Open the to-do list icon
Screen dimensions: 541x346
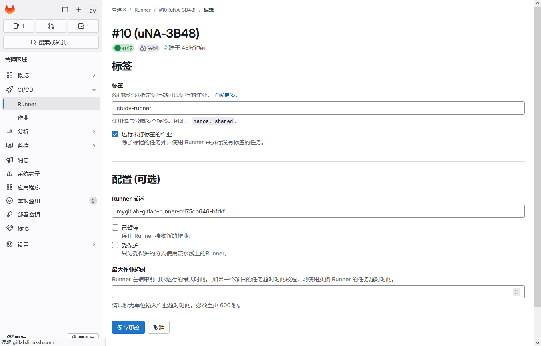[83, 26]
